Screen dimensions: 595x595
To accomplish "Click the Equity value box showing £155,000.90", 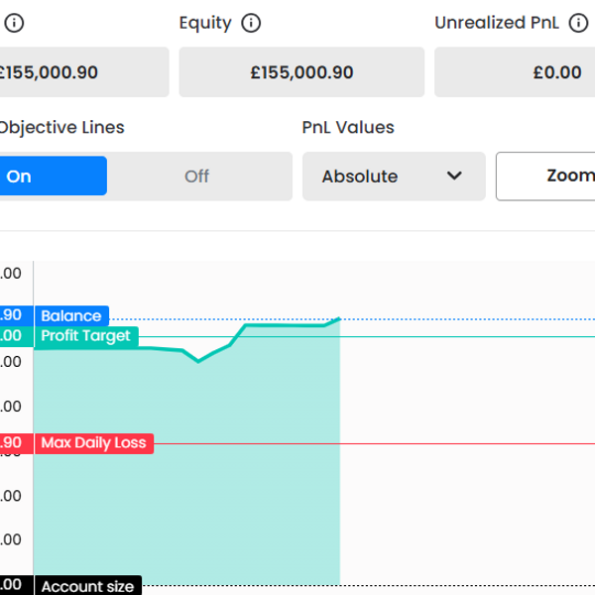I will click(x=301, y=72).
